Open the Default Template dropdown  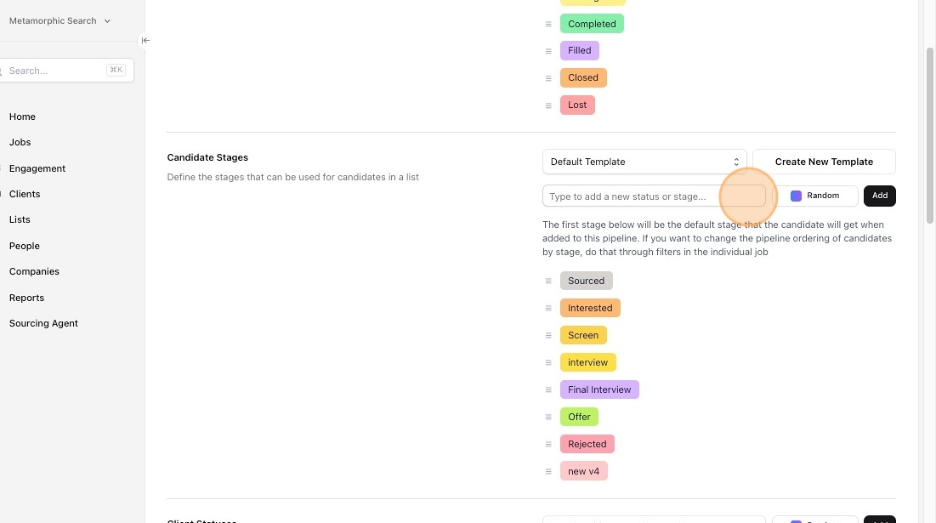644,162
